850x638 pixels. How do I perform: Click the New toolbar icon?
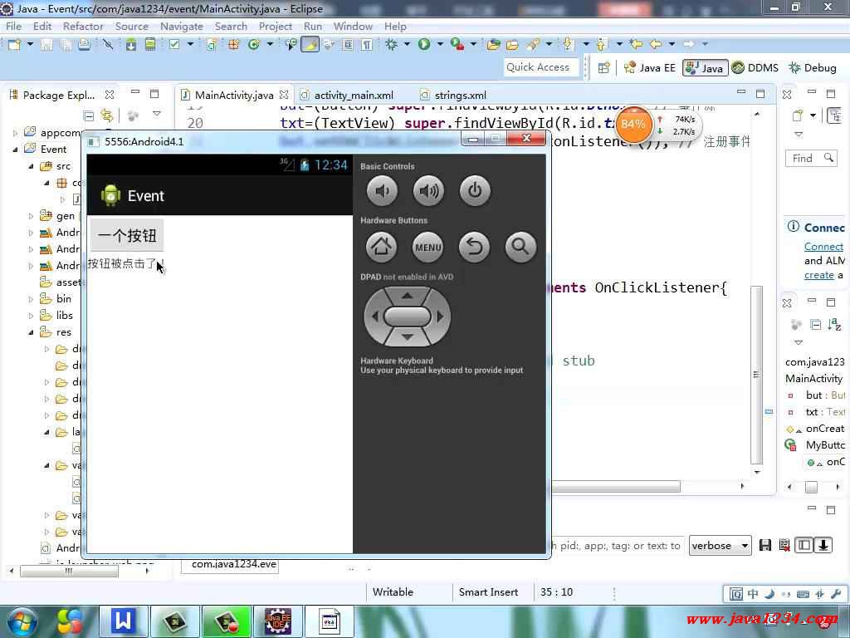[14, 45]
